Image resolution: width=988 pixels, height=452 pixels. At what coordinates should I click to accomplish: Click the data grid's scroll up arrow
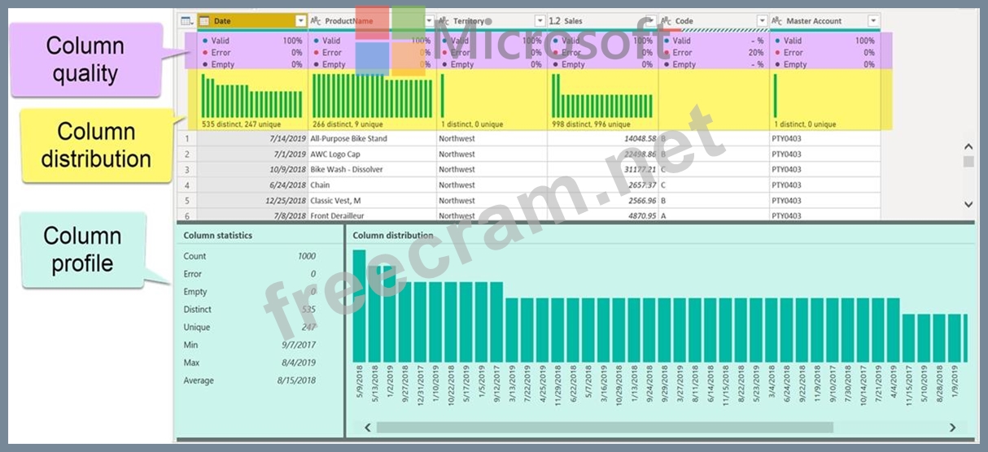tap(968, 146)
